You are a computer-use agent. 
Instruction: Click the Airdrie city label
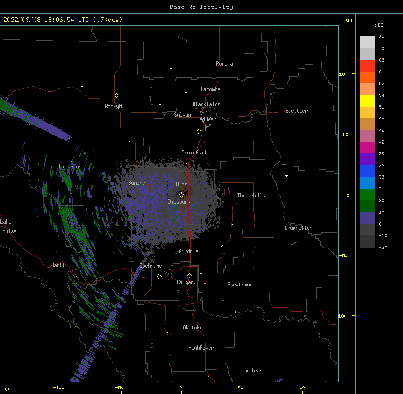tap(188, 251)
